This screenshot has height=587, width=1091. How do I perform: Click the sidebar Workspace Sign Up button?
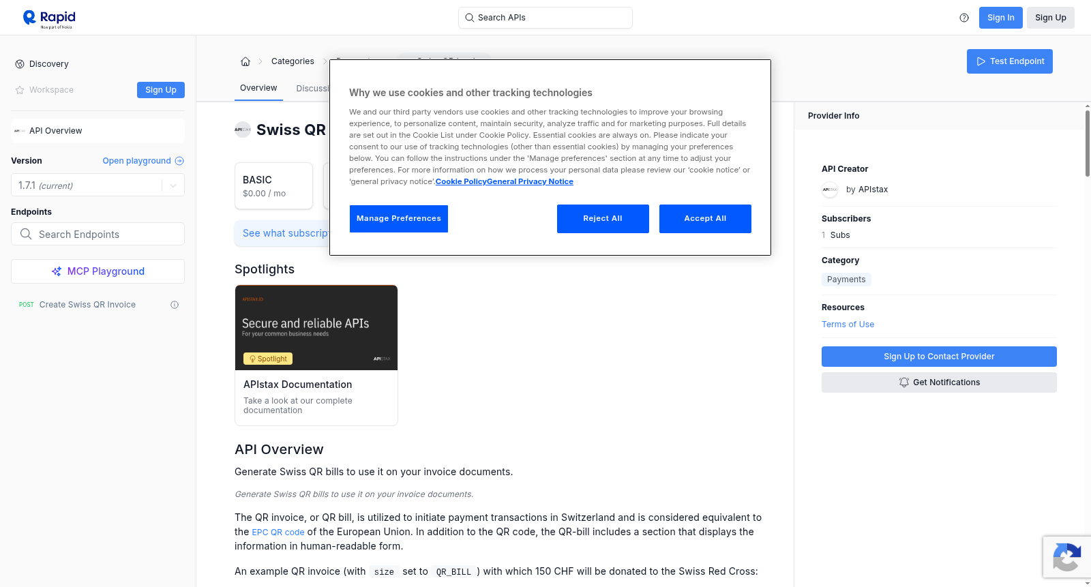coord(161,90)
